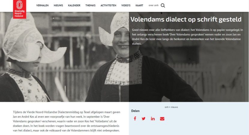Go to the Video's page
The height and width of the screenshot is (135, 249).
pyautogui.click(x=126, y=5)
